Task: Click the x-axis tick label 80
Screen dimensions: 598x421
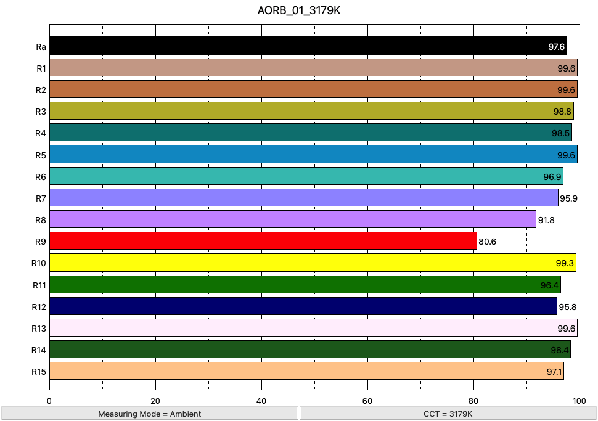Action: 473,401
